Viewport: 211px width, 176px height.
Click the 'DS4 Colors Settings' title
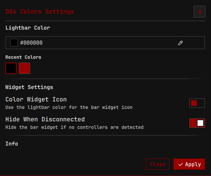point(40,12)
